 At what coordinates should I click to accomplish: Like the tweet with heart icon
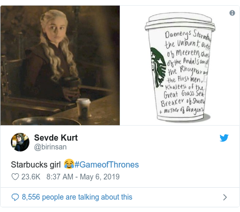tap(15, 177)
